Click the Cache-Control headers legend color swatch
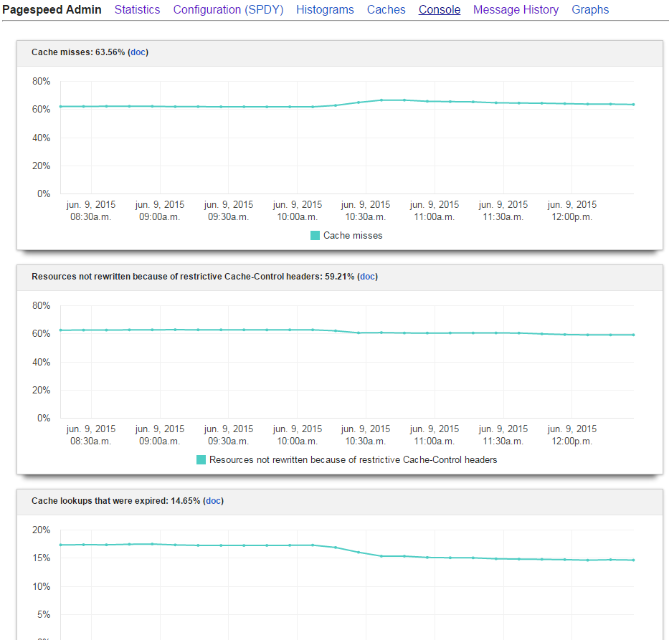Viewport: 669px width, 640px height. pos(201,459)
